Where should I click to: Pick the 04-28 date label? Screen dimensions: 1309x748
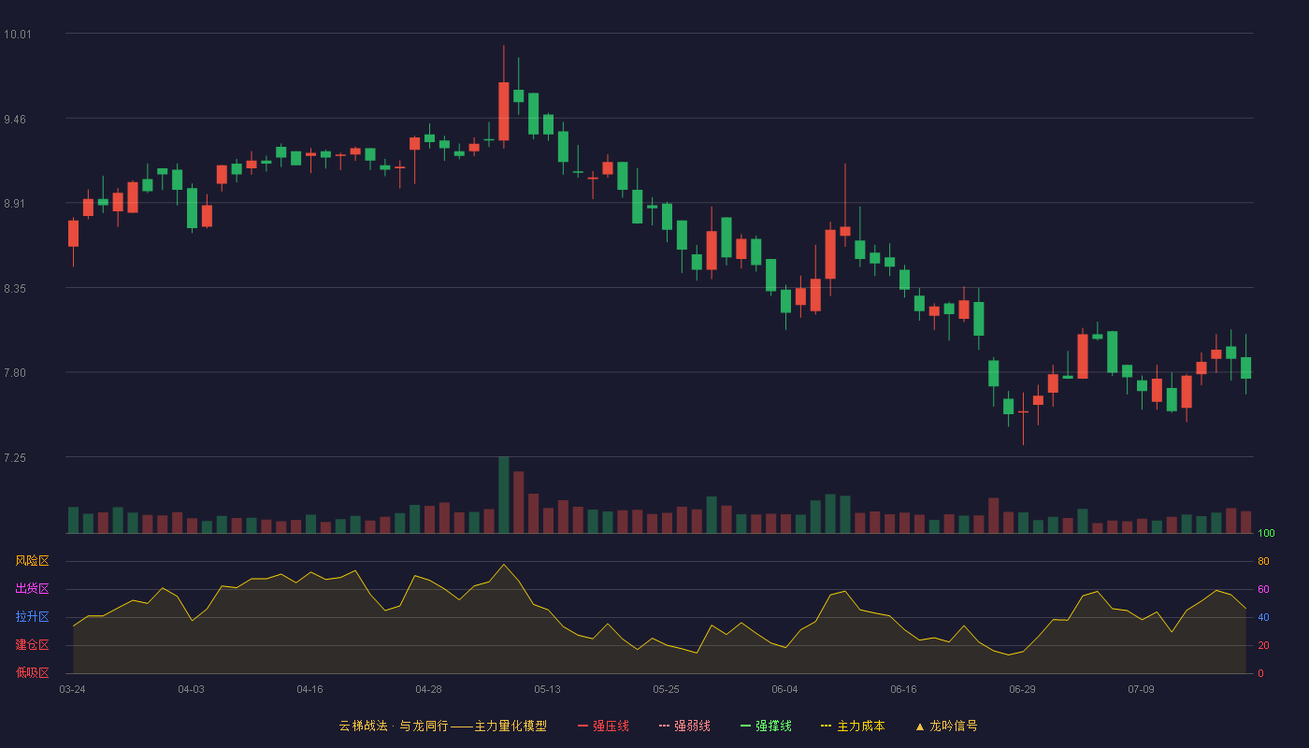[x=428, y=689]
